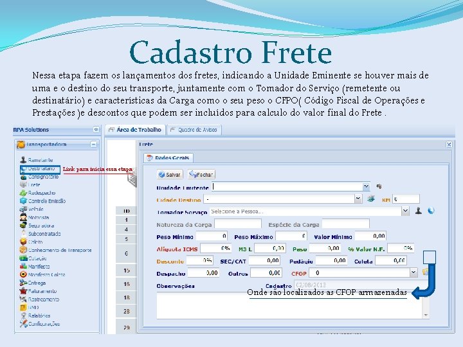
Task: Click the Despacho field
Action: point(203,272)
